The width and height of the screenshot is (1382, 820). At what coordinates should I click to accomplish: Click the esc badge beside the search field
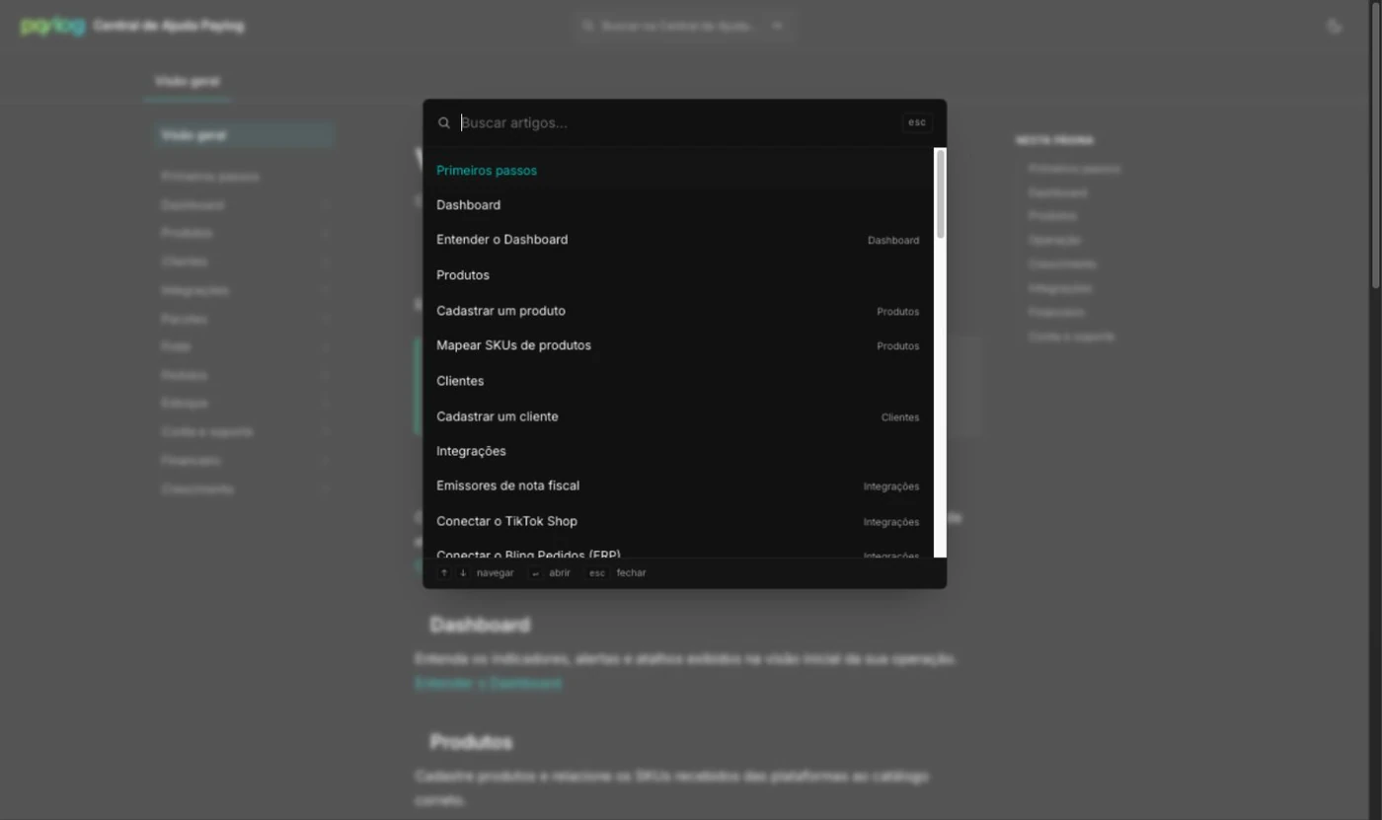coord(917,122)
